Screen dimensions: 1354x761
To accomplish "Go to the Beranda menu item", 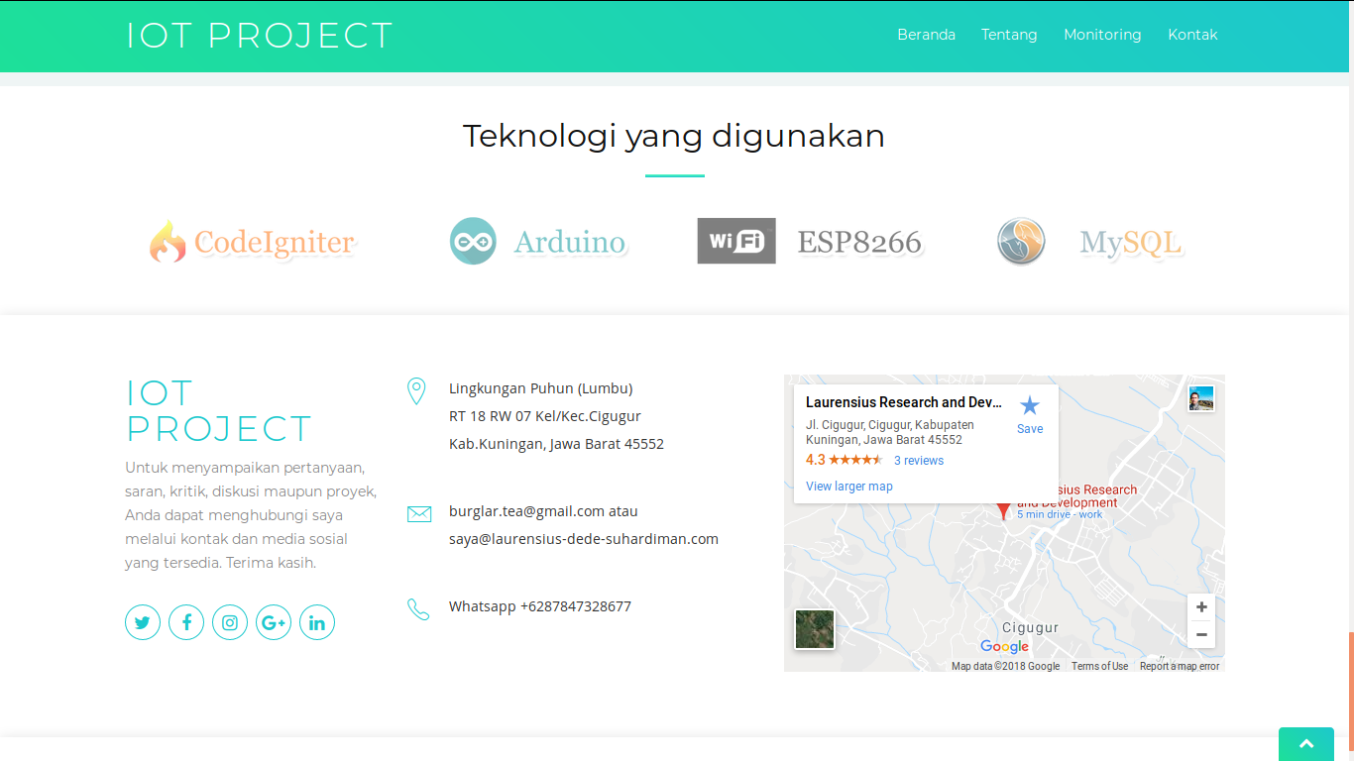I will (927, 35).
